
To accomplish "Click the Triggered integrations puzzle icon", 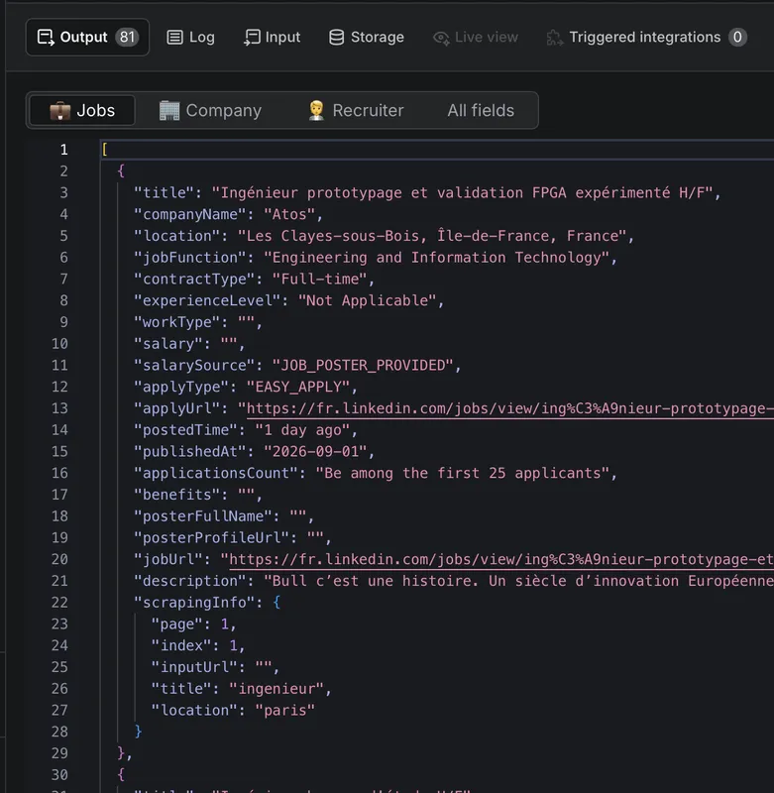I will pos(555,38).
